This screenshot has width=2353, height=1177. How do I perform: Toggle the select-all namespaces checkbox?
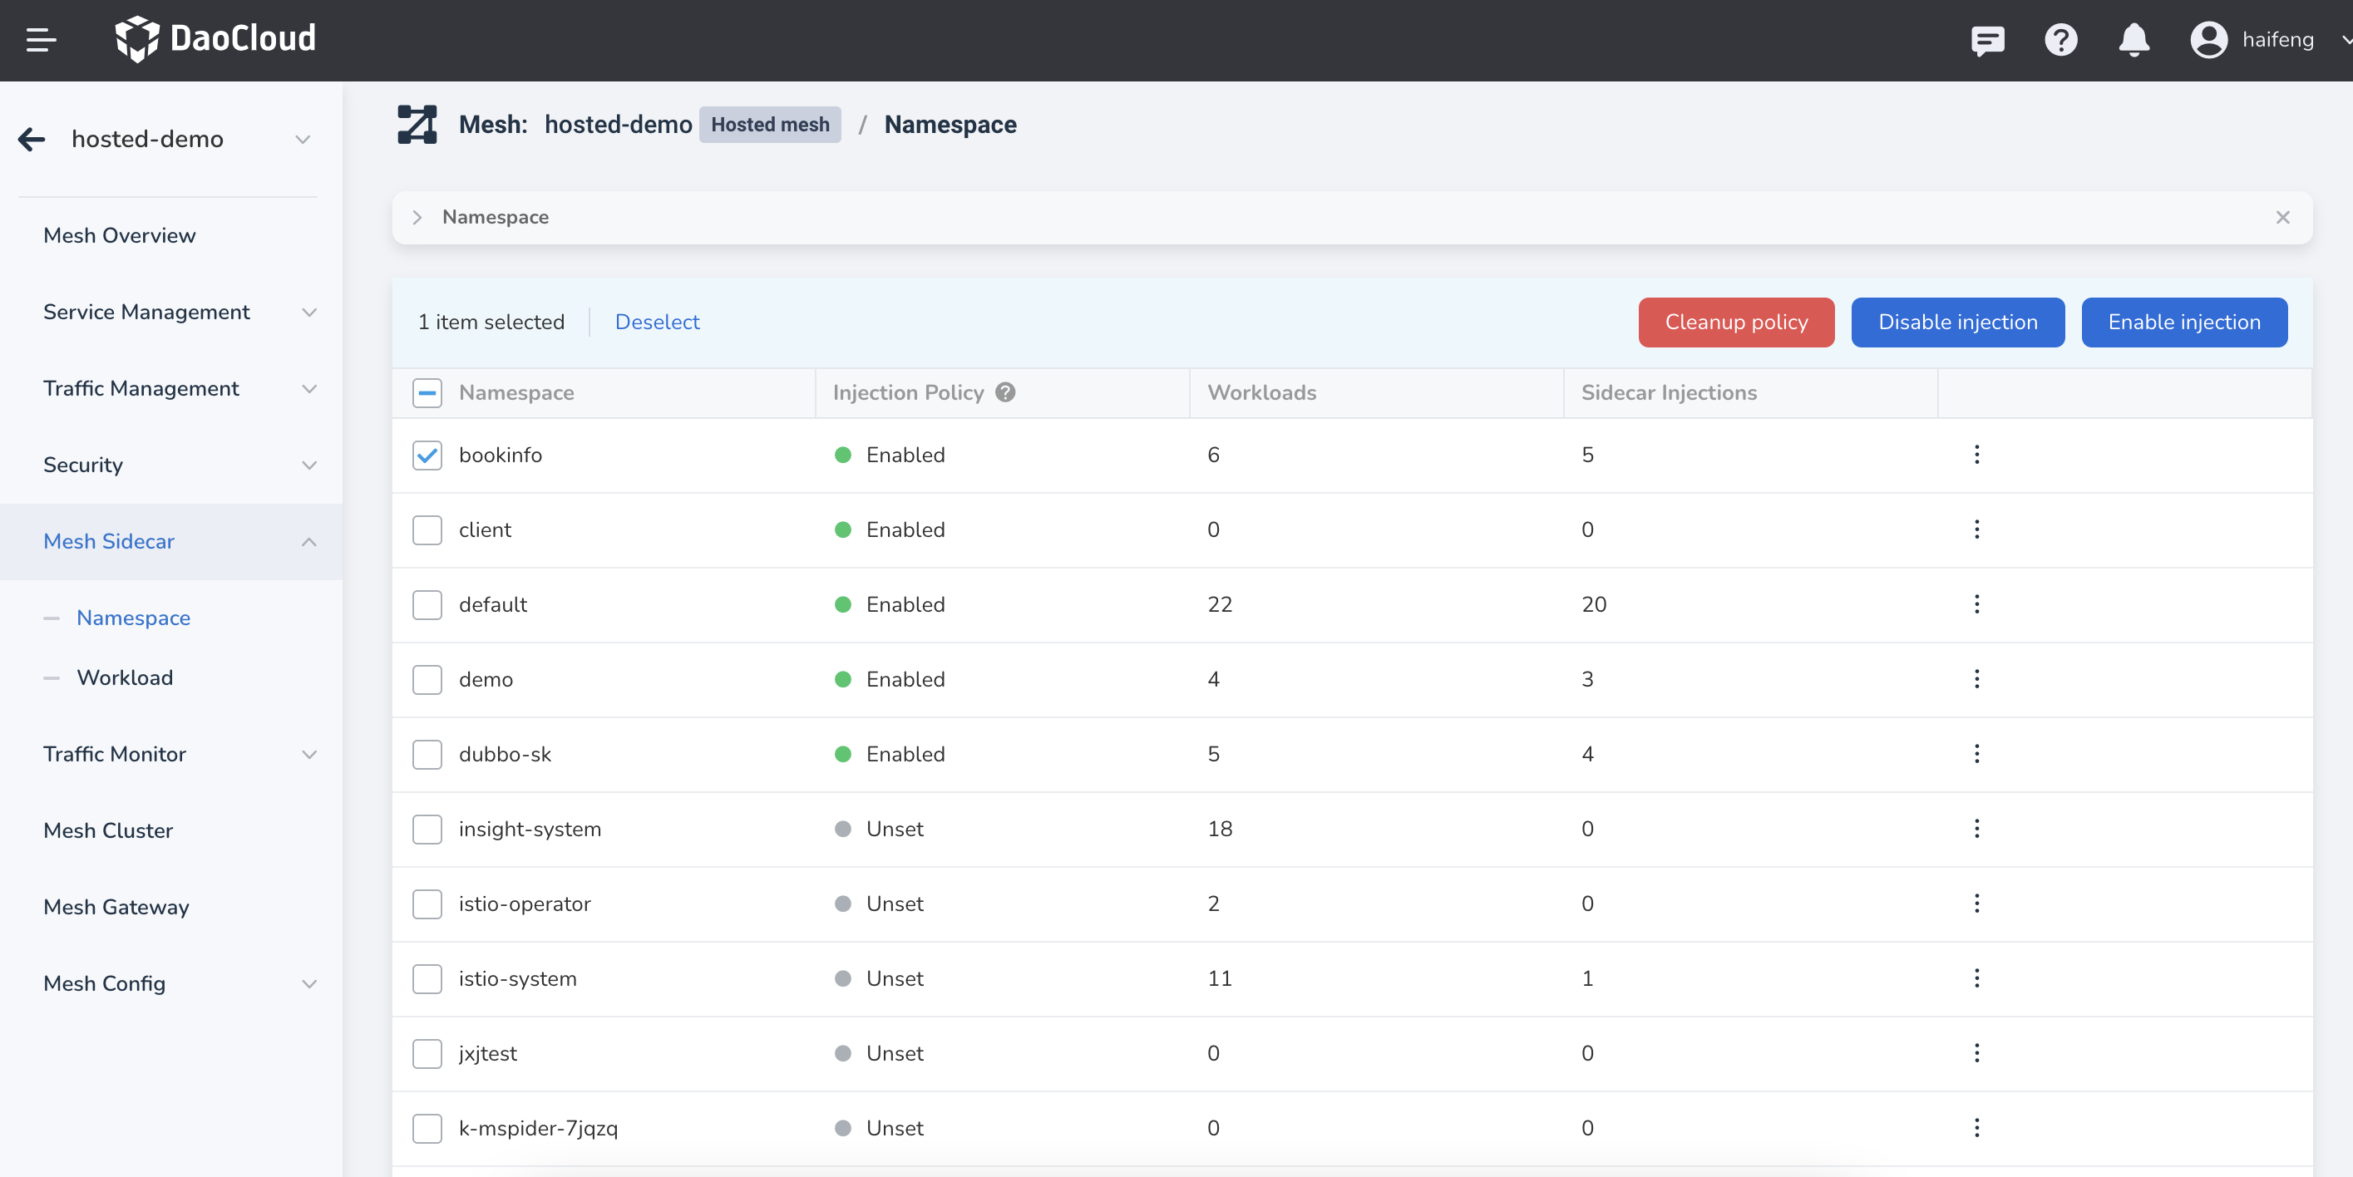[427, 392]
